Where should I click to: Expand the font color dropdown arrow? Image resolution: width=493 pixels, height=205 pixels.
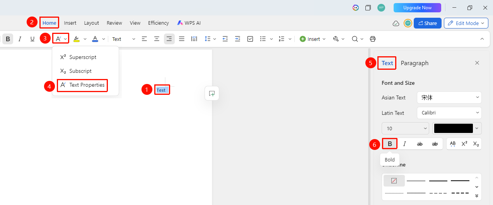[104, 39]
